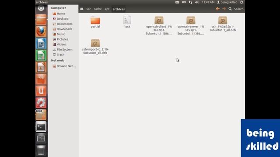280x157 pixels.
Task: Select the openssh-server deb package
Action: click(x=191, y=26)
